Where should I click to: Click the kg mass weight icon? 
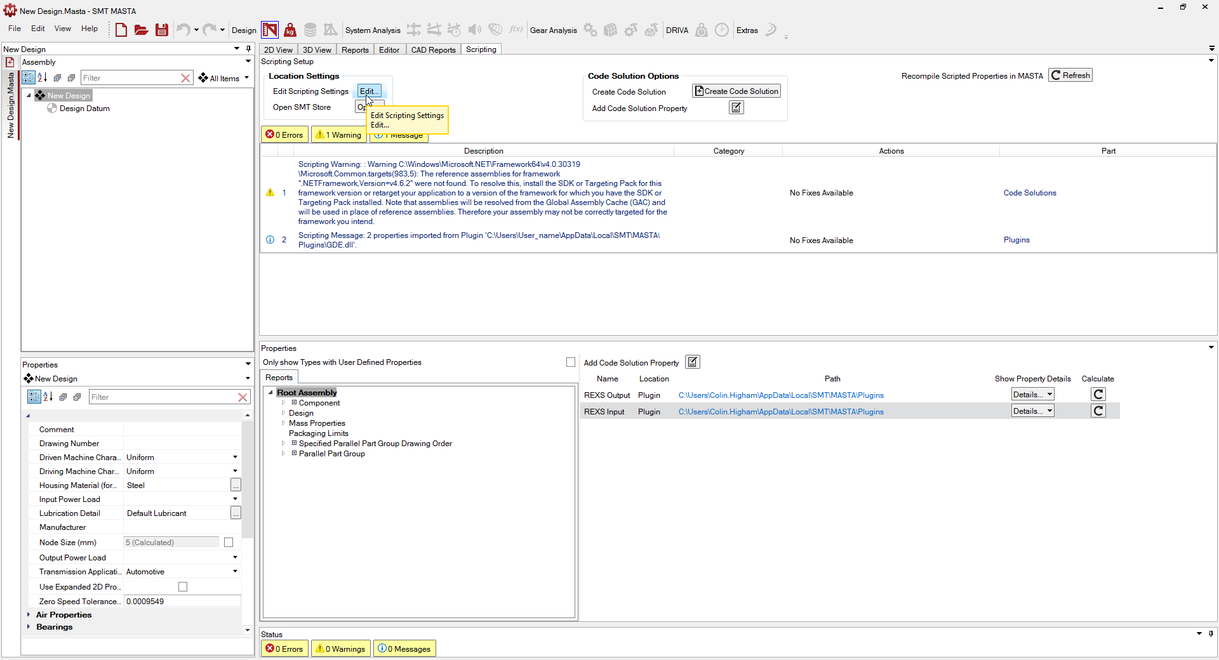click(290, 30)
